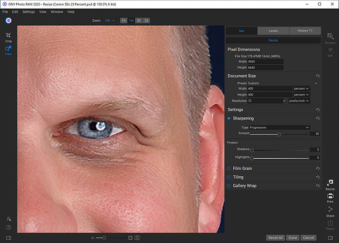Image resolution: width=339 pixels, height=243 pixels.
Task: Enable the Gallery Wrap toggle
Action: point(229,186)
